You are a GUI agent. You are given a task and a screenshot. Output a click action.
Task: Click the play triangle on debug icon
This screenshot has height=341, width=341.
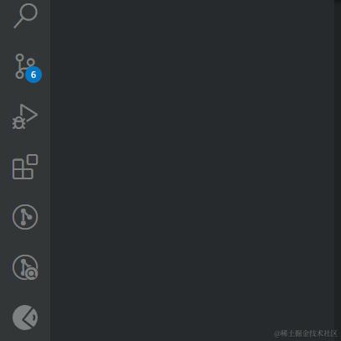pos(28,113)
